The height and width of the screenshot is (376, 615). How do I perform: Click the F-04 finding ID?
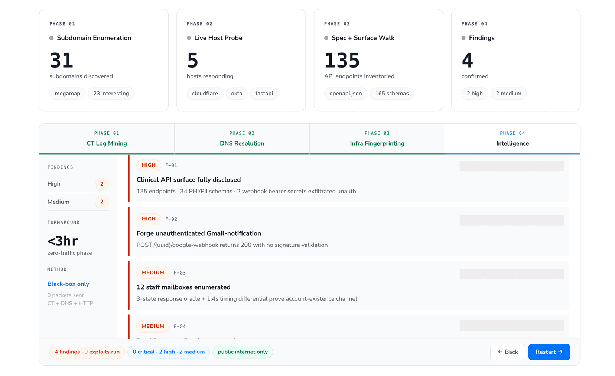coord(180,327)
